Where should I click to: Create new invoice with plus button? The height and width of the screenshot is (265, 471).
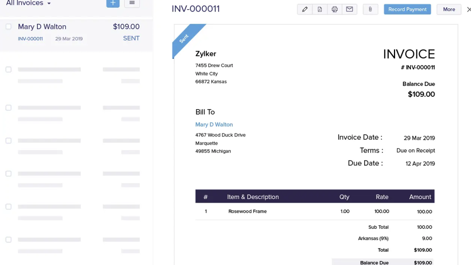(x=113, y=3)
